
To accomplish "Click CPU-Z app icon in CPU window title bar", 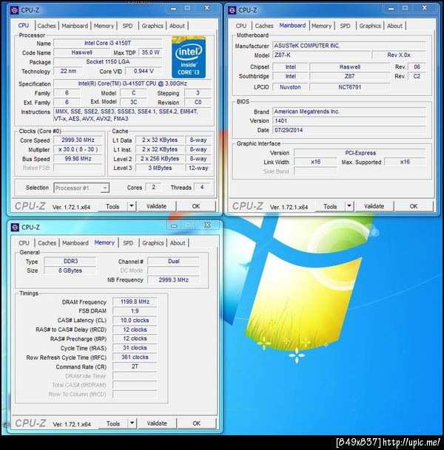I will [x=14, y=10].
